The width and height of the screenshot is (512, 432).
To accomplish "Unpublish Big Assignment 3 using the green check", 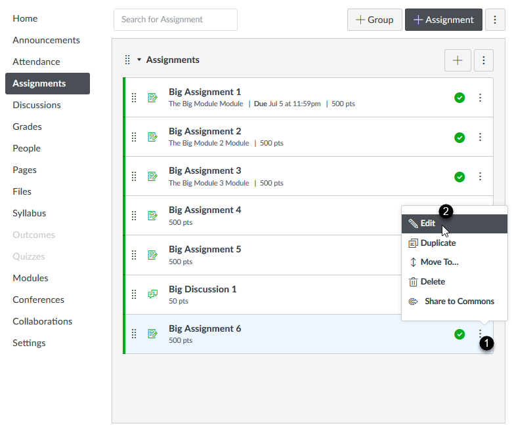I will (459, 176).
